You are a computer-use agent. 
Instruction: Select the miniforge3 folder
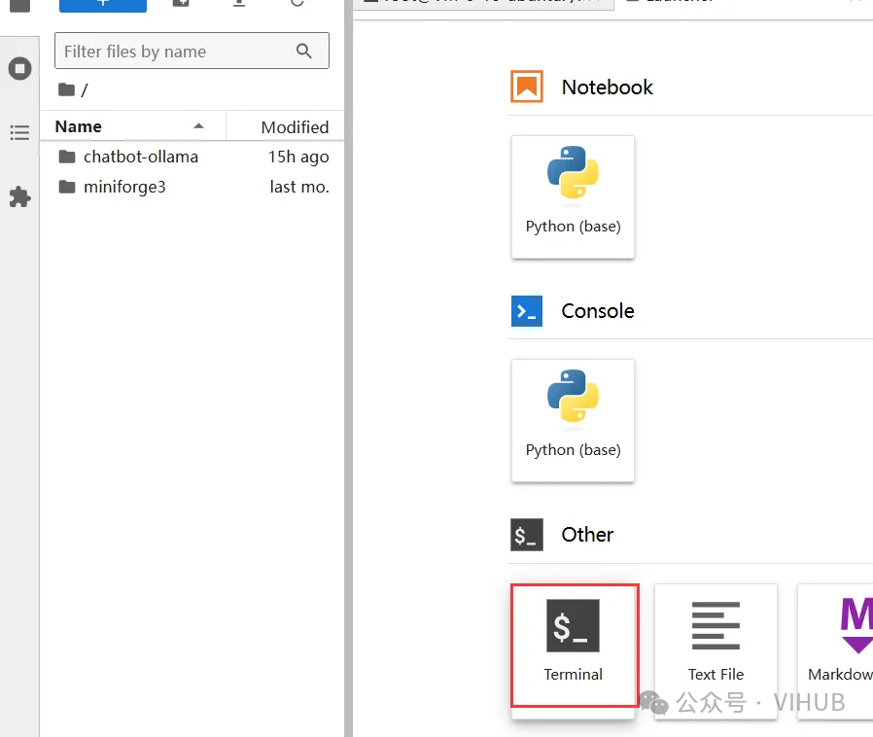[x=124, y=187]
